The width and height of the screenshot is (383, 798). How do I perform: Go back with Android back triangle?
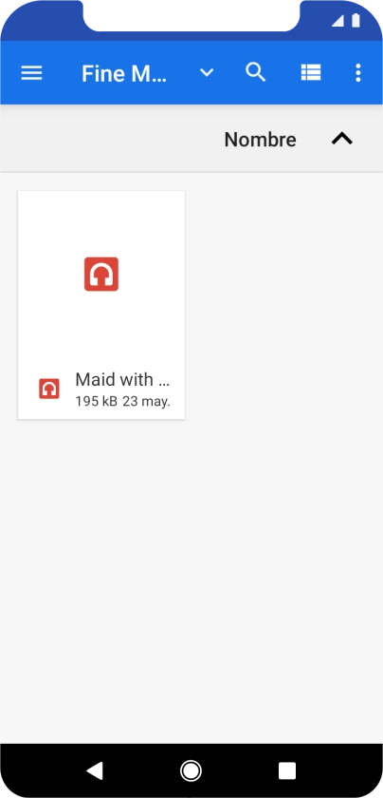pos(95,770)
